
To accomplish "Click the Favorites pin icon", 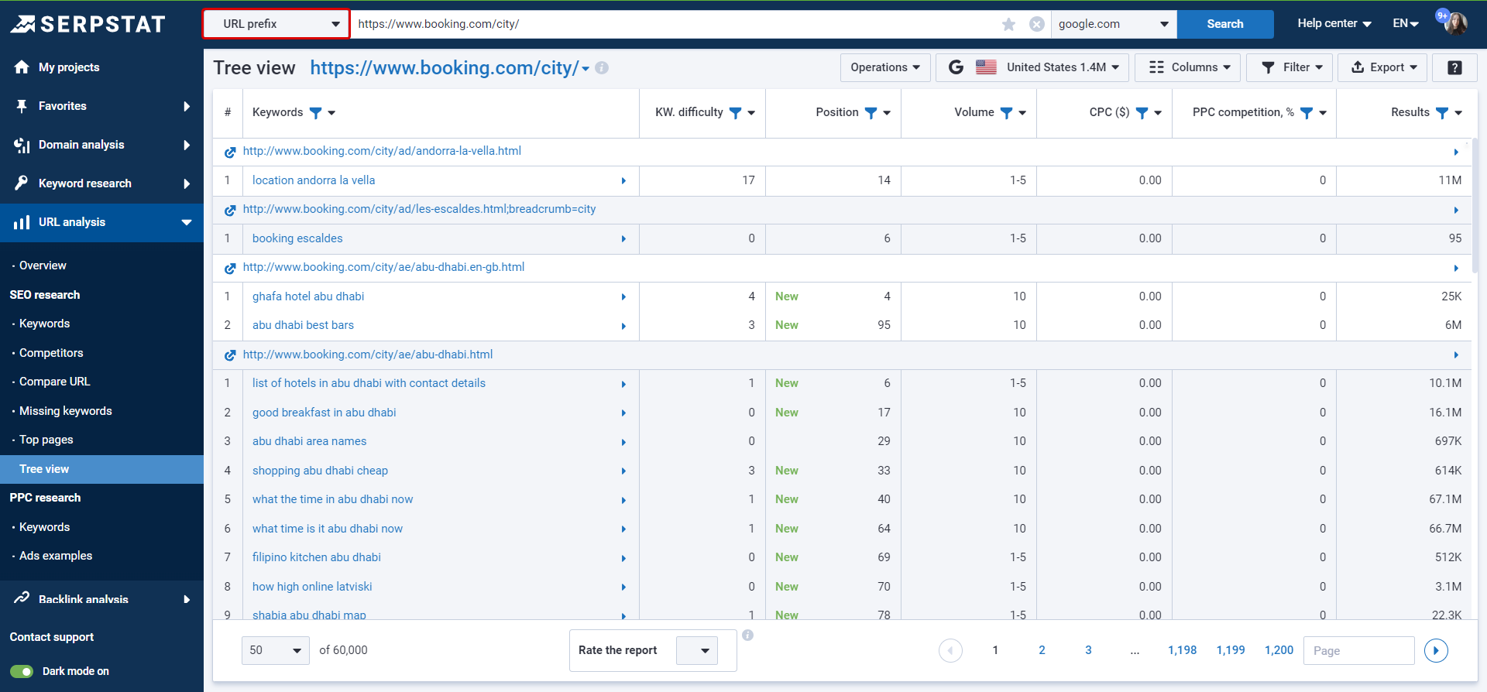I will pyautogui.click(x=22, y=106).
